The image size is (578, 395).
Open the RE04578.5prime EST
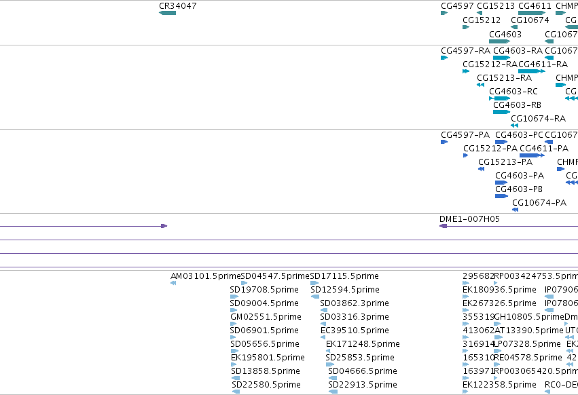click(499, 364)
